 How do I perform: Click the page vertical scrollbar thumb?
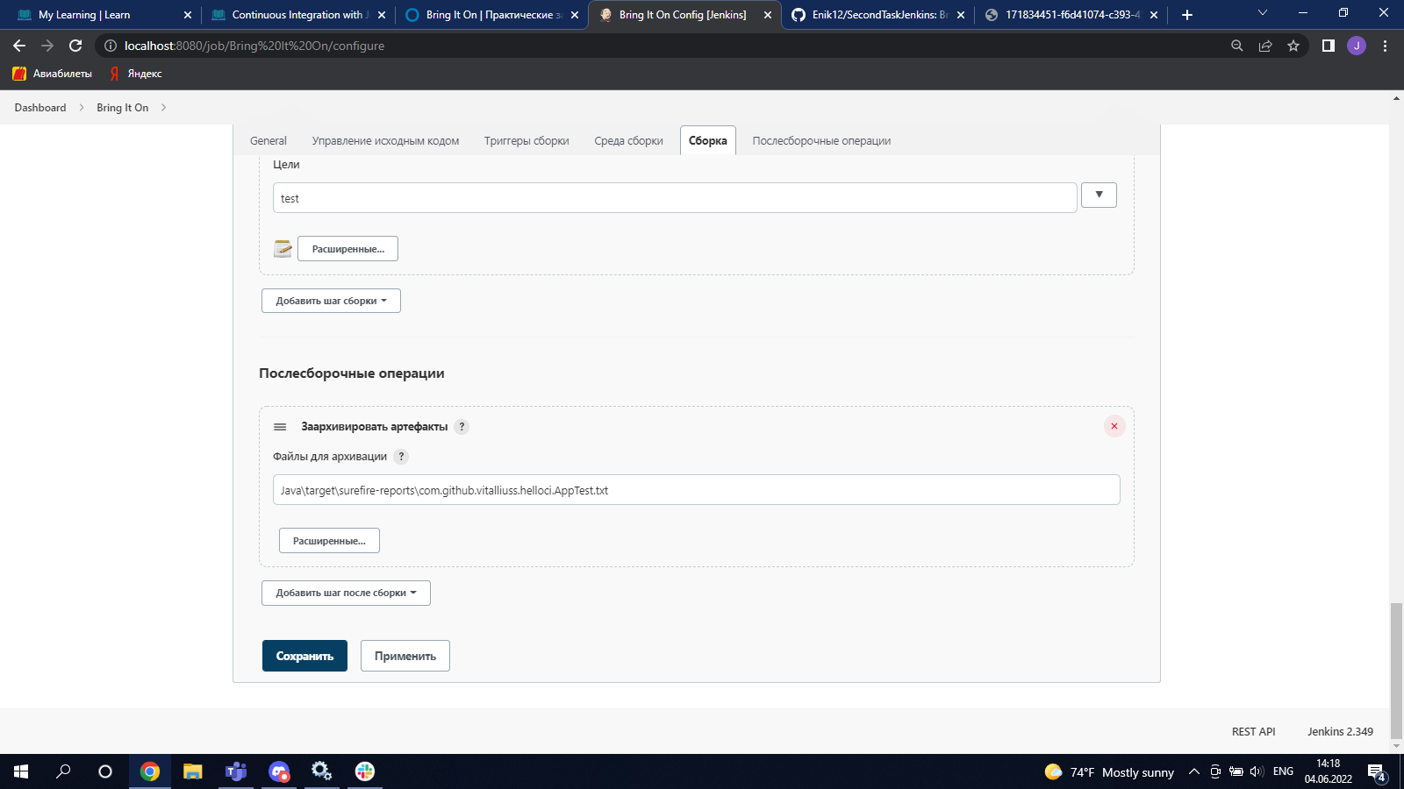coord(1396,671)
